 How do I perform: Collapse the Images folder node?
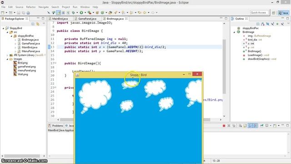click(x=7, y=59)
